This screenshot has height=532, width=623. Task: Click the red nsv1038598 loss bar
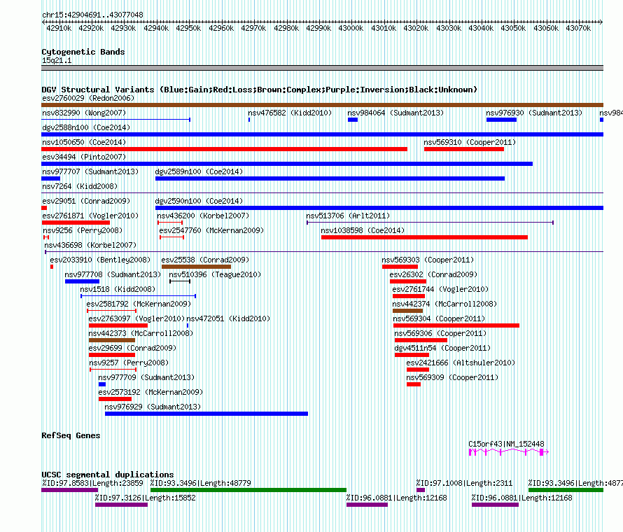coord(424,237)
